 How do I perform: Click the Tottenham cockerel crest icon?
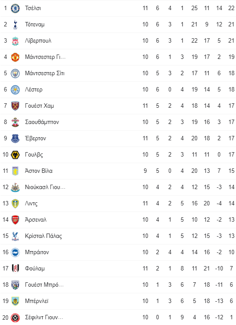click(x=15, y=25)
